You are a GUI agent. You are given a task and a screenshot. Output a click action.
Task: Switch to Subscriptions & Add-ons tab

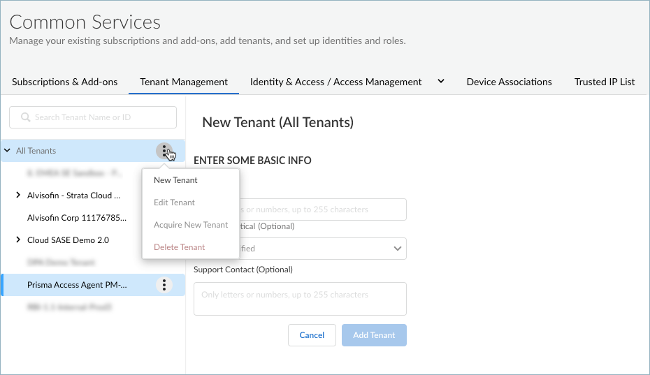point(65,82)
